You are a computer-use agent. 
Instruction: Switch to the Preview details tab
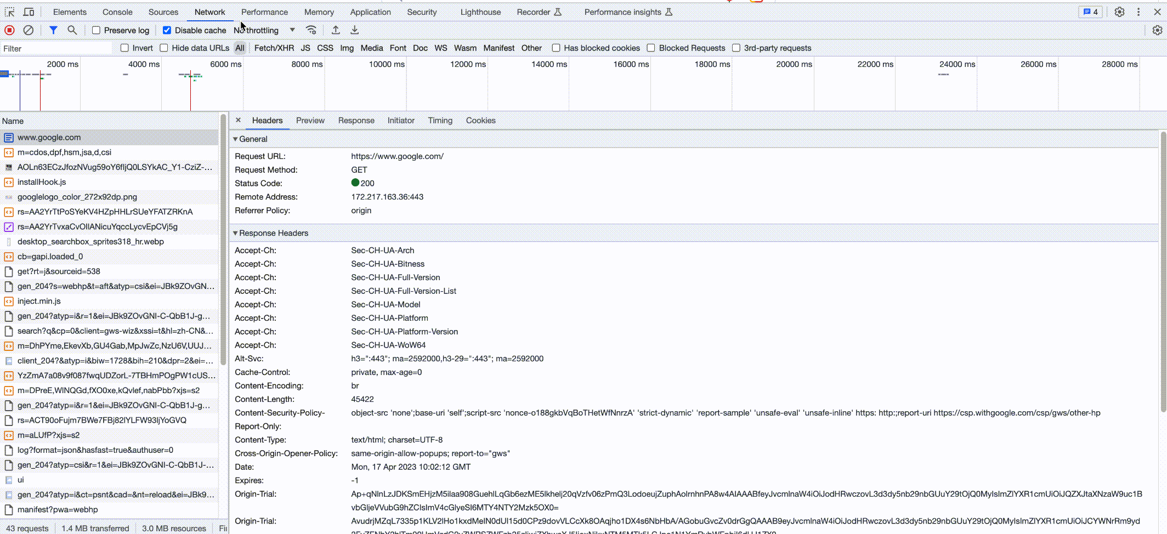click(x=310, y=121)
